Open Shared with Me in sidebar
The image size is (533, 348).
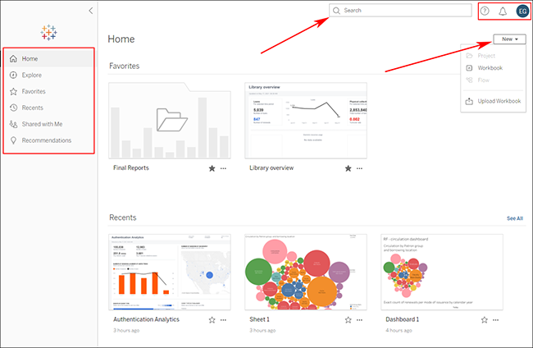click(x=49, y=124)
